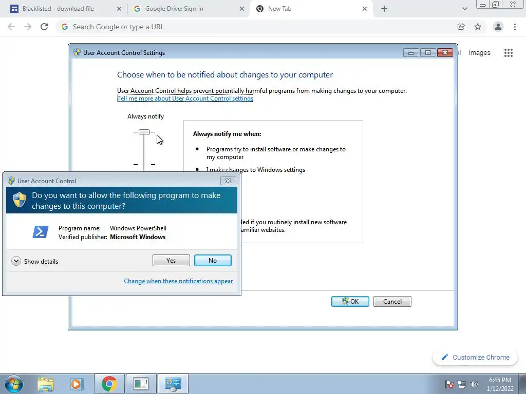
Task: Reload the page
Action: click(44, 27)
